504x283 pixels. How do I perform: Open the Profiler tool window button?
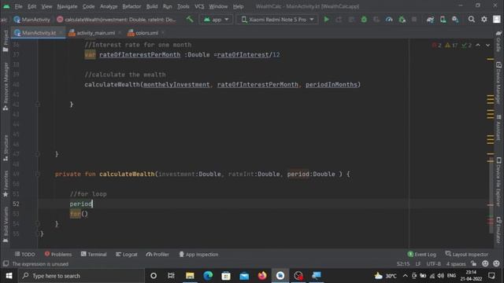(157, 254)
